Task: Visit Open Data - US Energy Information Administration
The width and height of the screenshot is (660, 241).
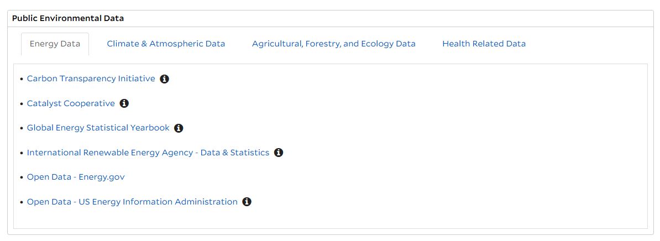Action: pyautogui.click(x=132, y=202)
